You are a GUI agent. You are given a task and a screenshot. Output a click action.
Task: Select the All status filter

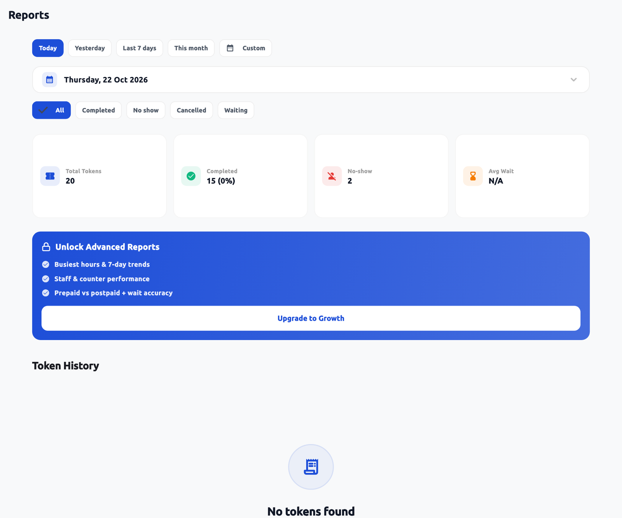tap(51, 110)
